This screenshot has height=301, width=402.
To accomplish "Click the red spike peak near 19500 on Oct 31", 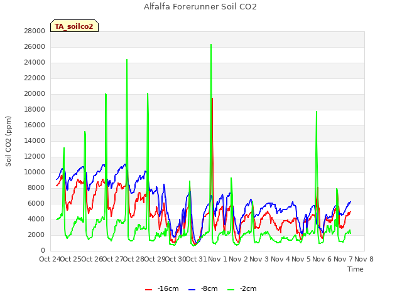I will click(x=212, y=98).
